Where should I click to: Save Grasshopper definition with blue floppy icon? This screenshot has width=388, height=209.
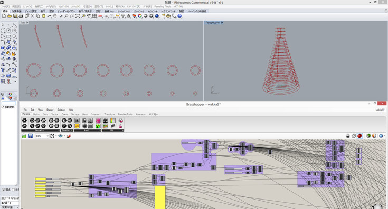pos(30,136)
